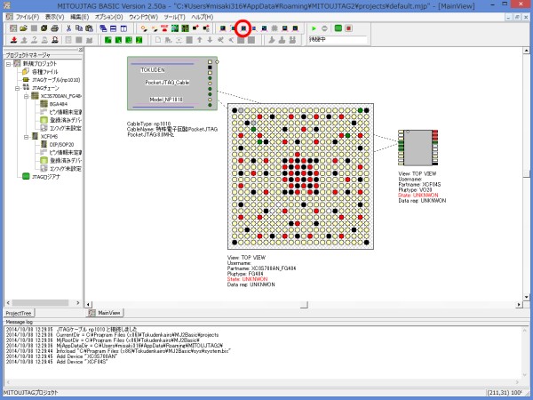Click the open folder toolbar icon
The image size is (533, 400).
(21, 28)
